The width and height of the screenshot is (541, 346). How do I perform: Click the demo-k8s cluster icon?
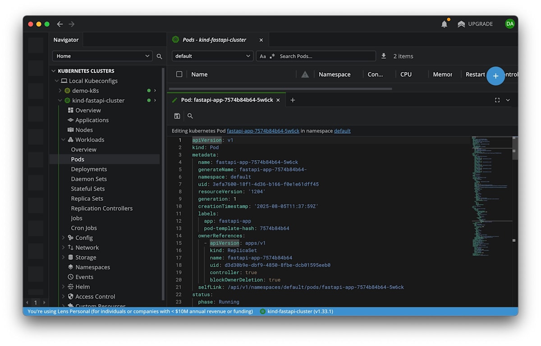pyautogui.click(x=68, y=91)
